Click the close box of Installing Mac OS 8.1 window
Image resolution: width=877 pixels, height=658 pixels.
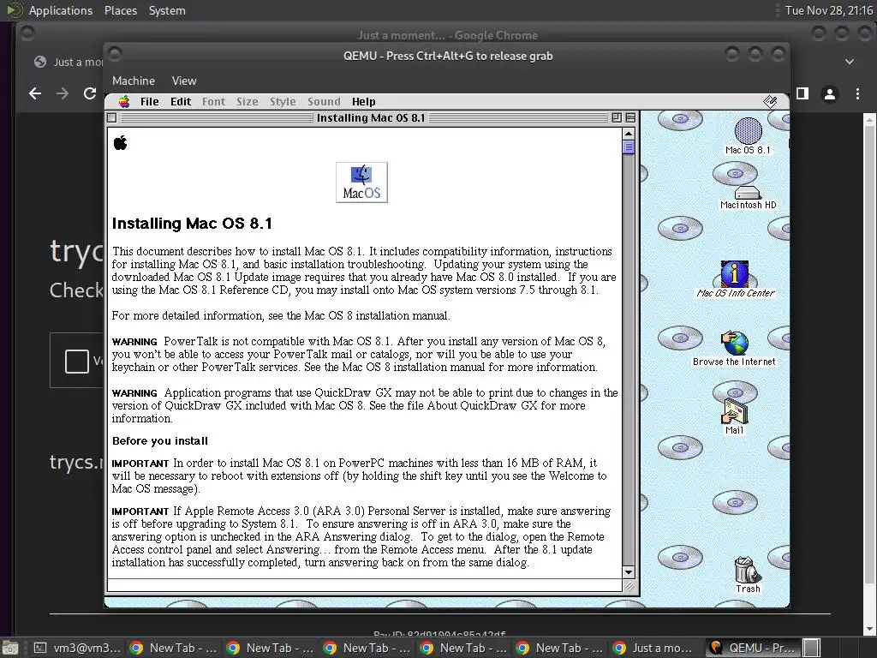(112, 117)
